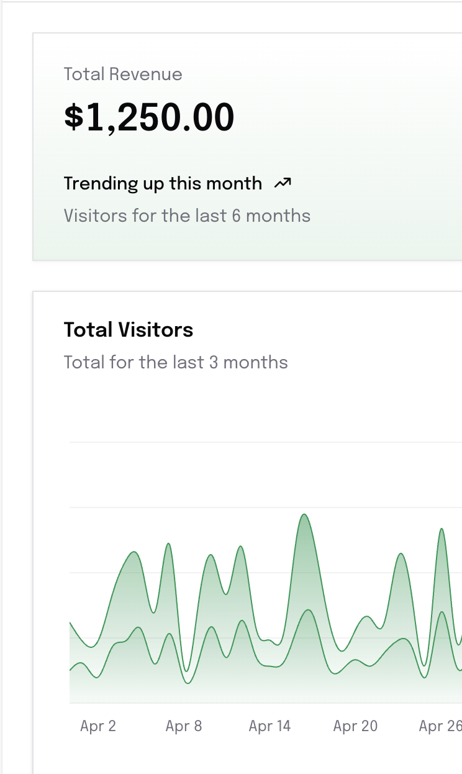Click the upper line's sharp peak above Apr 26
Screen dimensions: 462x774
[442, 529]
